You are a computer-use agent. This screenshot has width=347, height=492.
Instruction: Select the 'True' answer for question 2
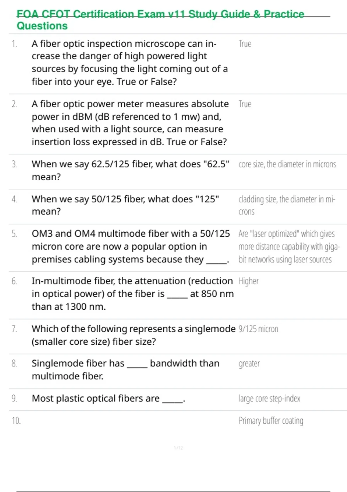pos(245,104)
